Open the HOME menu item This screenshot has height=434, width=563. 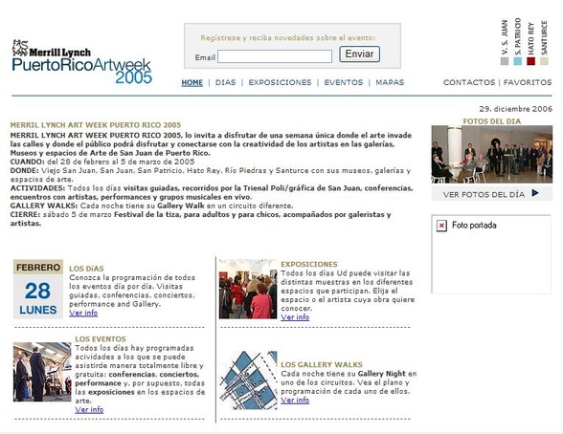(x=192, y=82)
